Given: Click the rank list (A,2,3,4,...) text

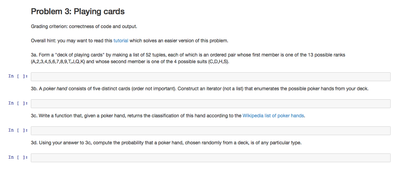Looking at the screenshot, I should (x=57, y=62).
